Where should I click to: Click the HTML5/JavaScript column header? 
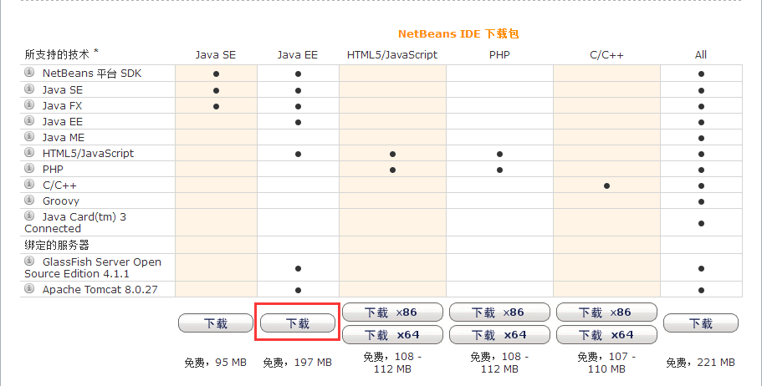[392, 55]
